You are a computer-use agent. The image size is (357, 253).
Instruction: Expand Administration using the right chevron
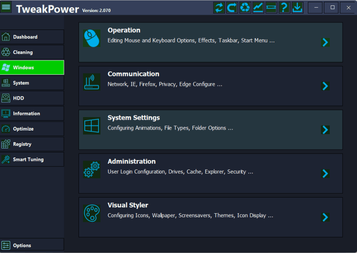[325, 173]
